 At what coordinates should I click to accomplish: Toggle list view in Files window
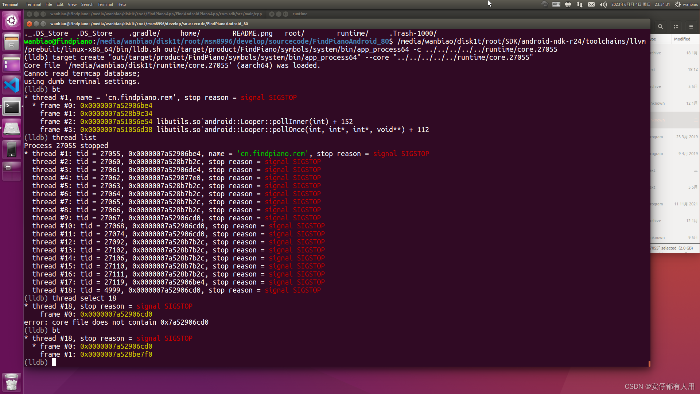[676, 27]
